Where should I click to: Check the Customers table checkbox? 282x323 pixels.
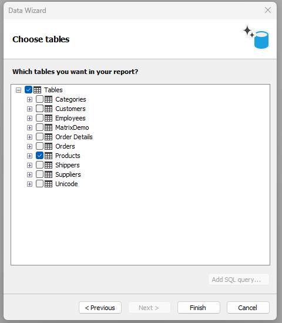click(39, 109)
